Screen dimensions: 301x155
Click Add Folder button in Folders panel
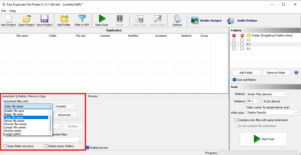[x=246, y=72]
